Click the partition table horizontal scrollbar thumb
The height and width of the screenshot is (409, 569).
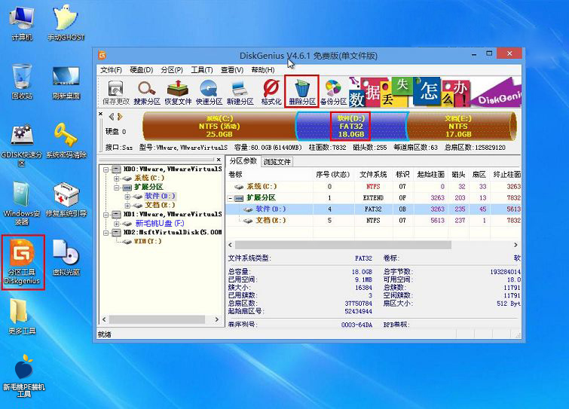tap(344, 245)
